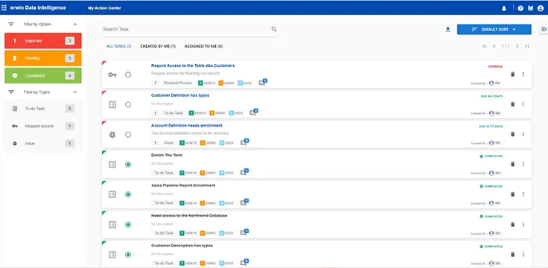Viewport: 548px width, 268px height.
Task: Delete the Enrich The Term task
Action: click(x=513, y=165)
